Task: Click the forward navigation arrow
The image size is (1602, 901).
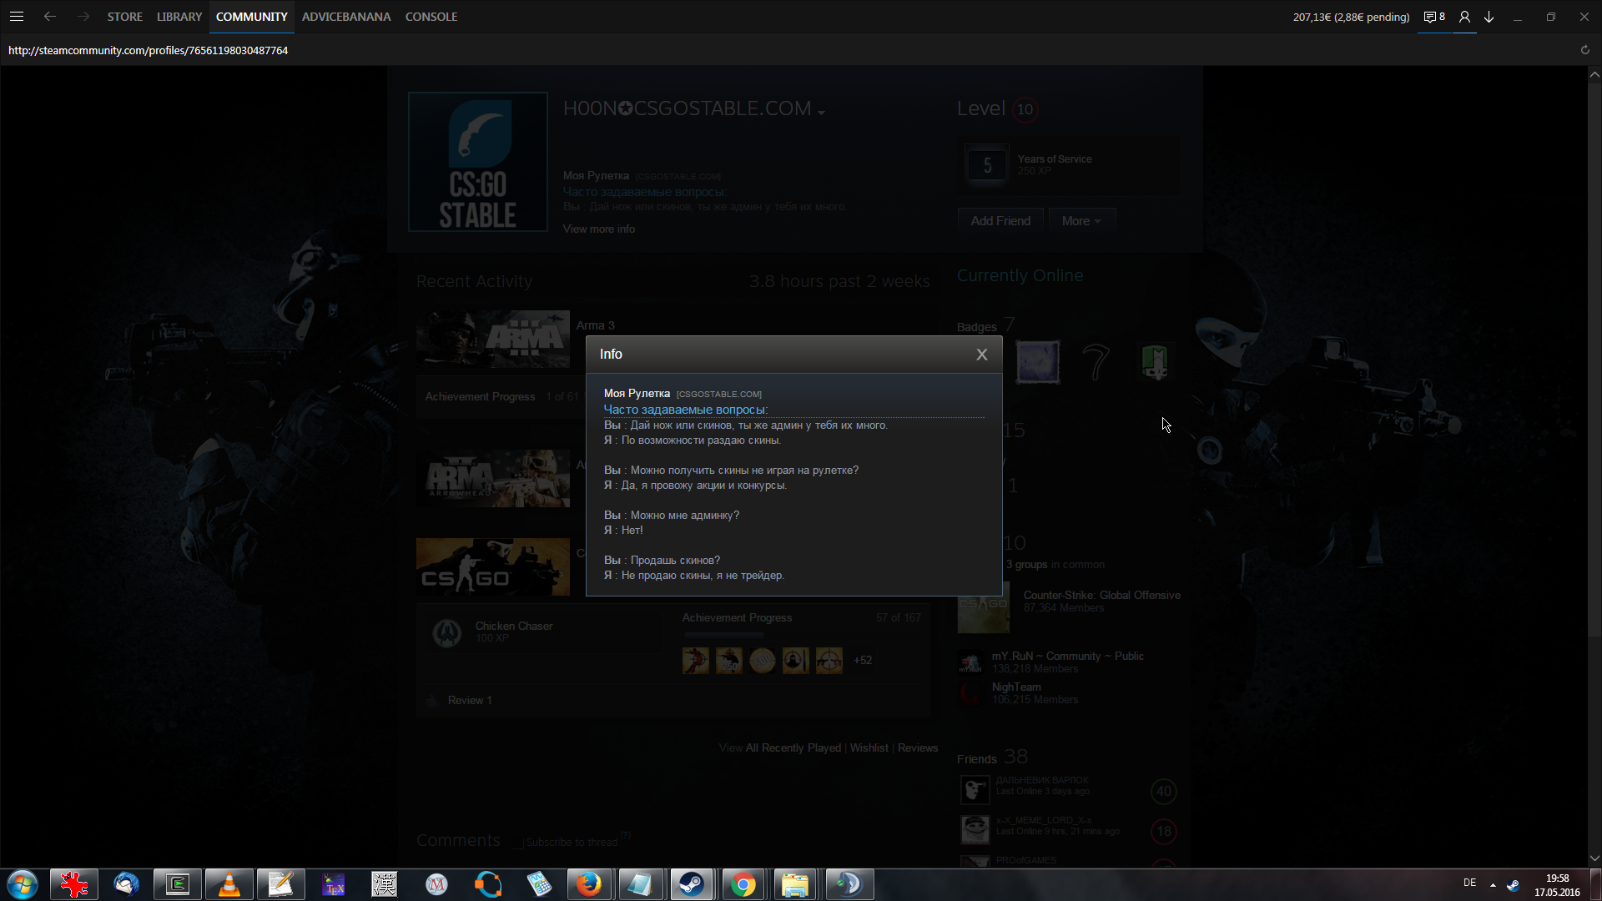Action: pyautogui.click(x=83, y=17)
